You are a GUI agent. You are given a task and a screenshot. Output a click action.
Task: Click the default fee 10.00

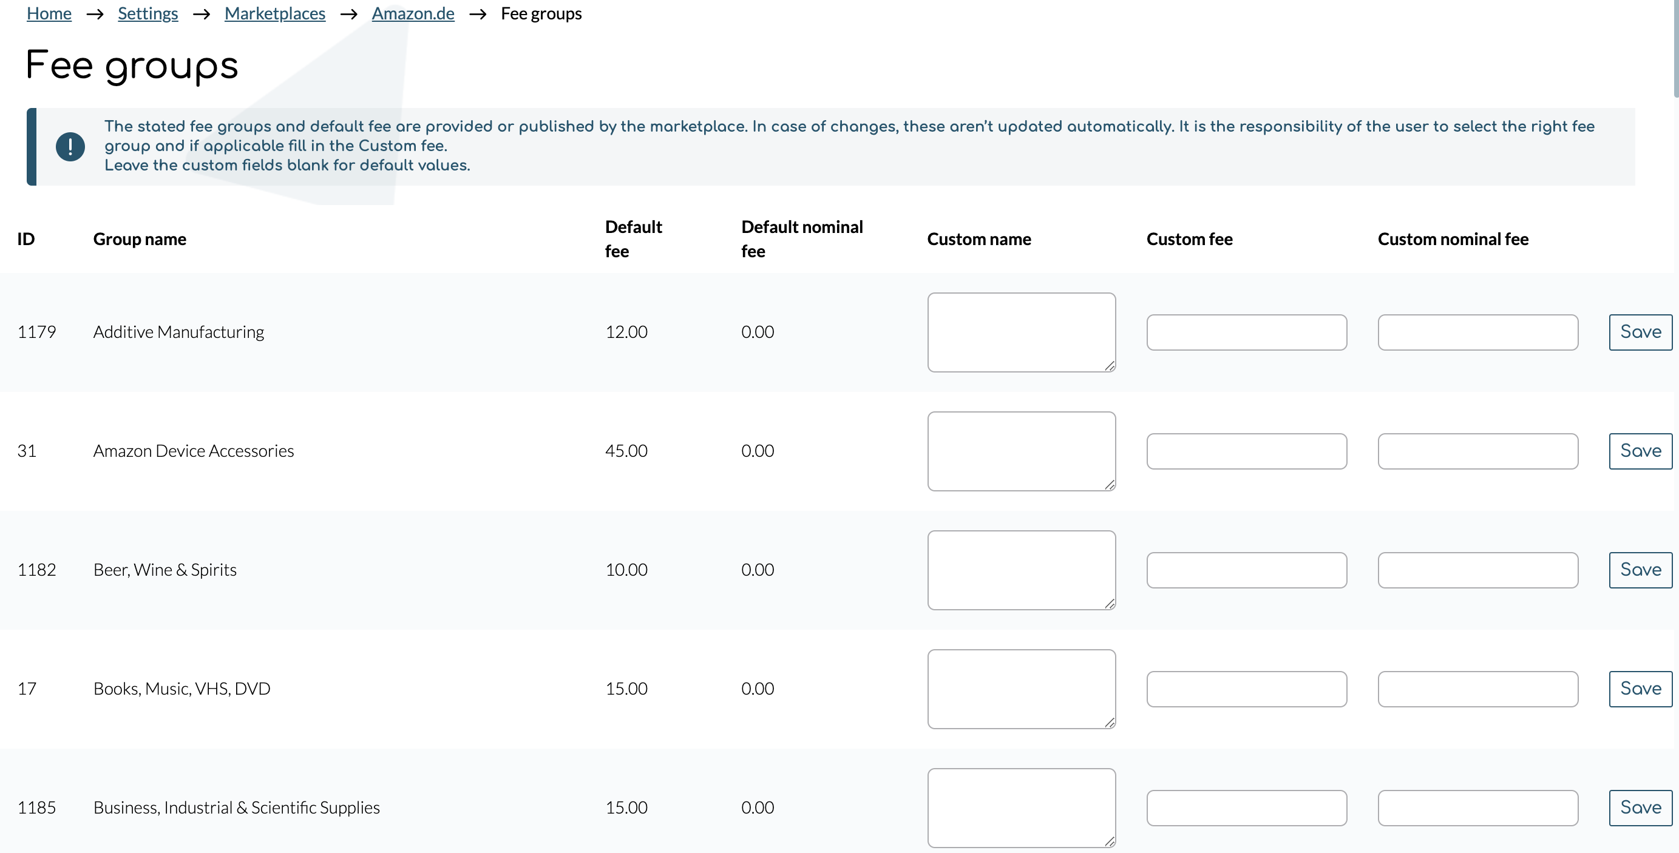[x=626, y=570]
